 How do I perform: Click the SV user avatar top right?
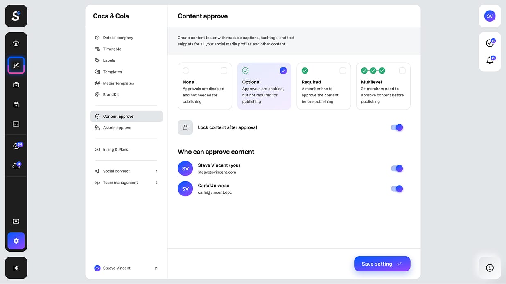click(x=490, y=16)
